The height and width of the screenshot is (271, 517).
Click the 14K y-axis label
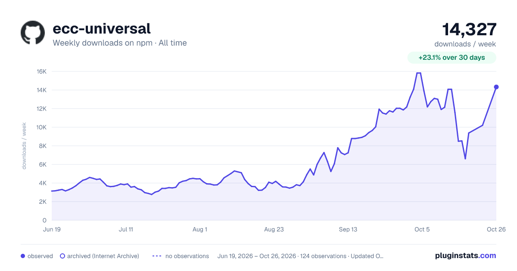pyautogui.click(x=41, y=90)
